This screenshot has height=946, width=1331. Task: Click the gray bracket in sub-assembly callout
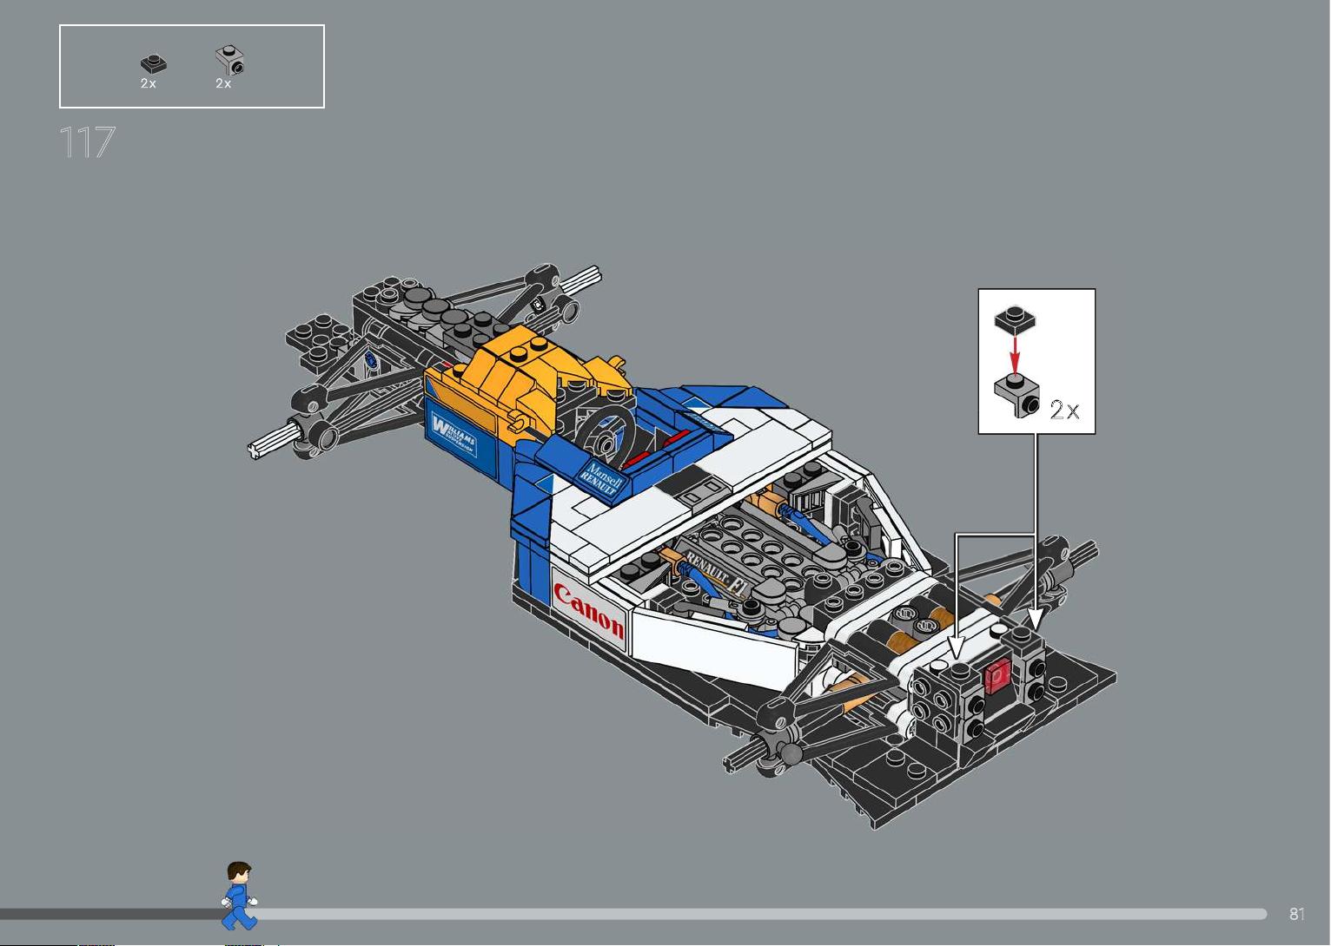(1016, 395)
